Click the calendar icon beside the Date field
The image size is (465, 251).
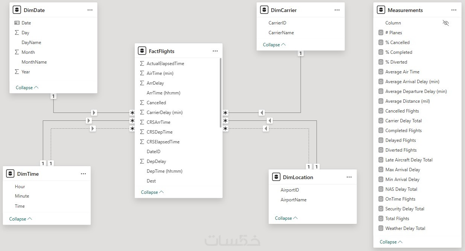pyautogui.click(x=17, y=23)
